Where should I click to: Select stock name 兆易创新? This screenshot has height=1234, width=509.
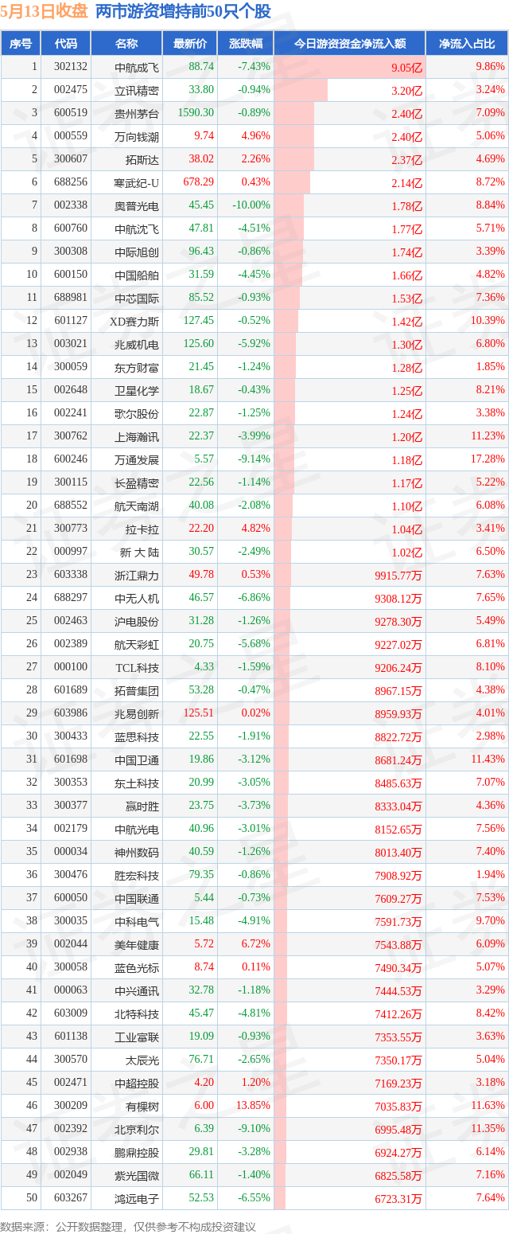tap(137, 714)
